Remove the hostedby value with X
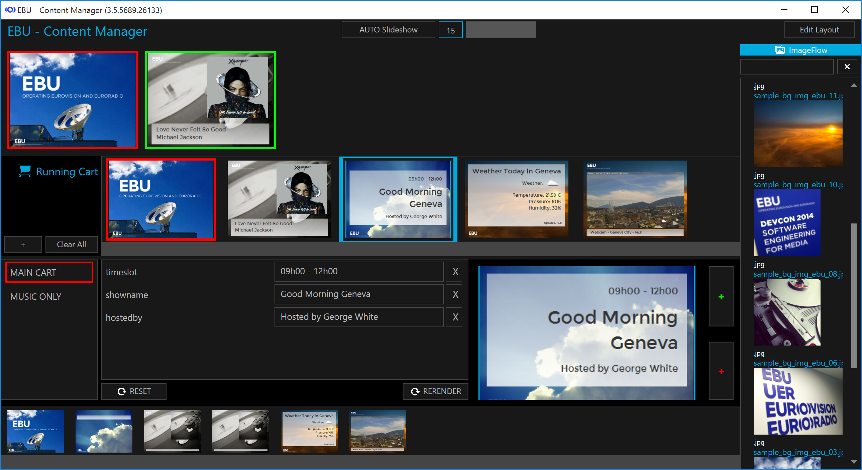 pos(455,317)
